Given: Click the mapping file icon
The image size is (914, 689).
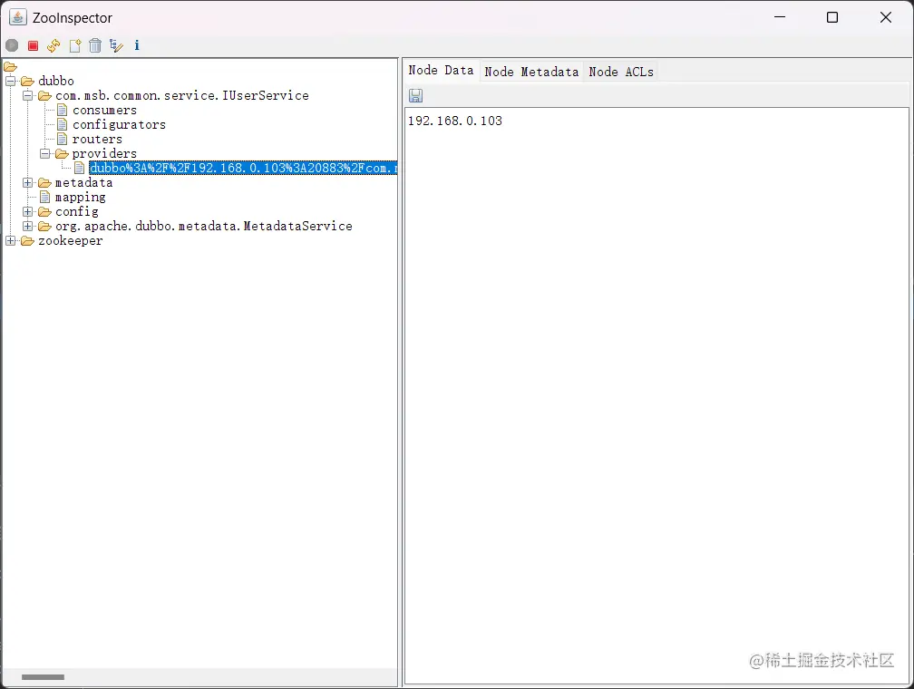Looking at the screenshot, I should click(x=45, y=197).
